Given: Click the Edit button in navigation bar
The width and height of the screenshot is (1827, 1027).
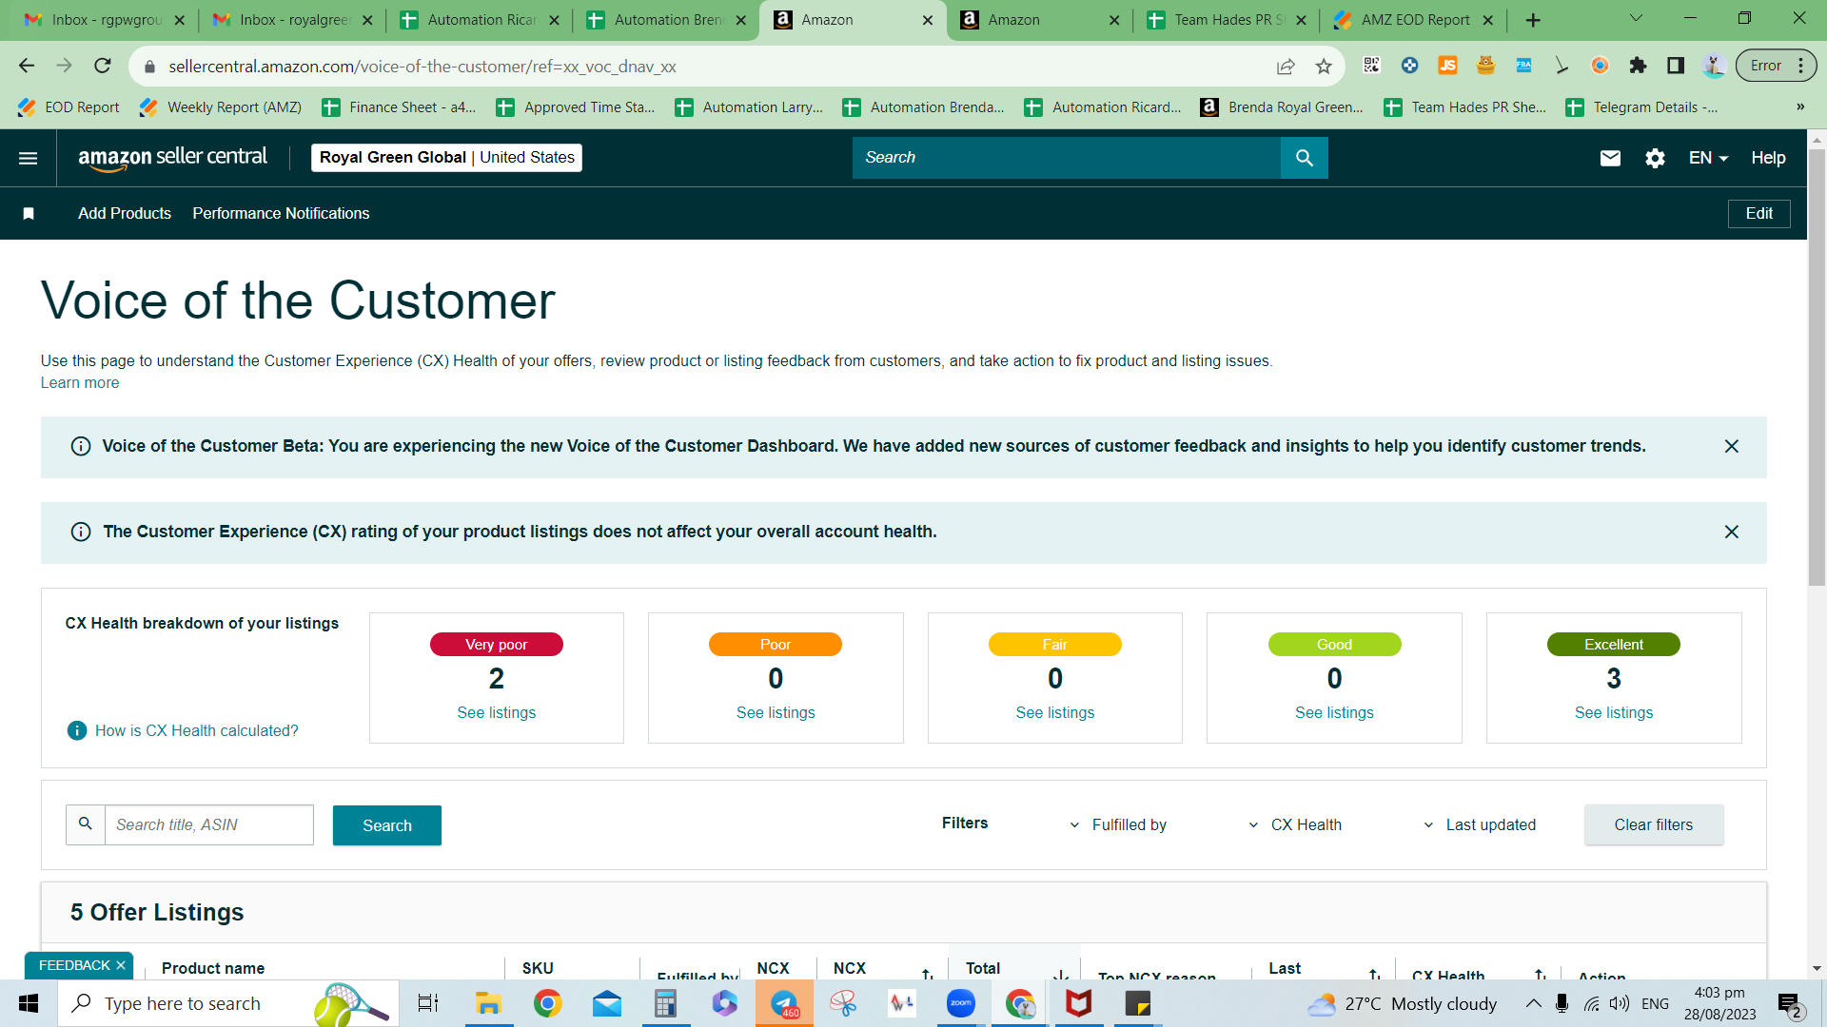Looking at the screenshot, I should (x=1758, y=214).
